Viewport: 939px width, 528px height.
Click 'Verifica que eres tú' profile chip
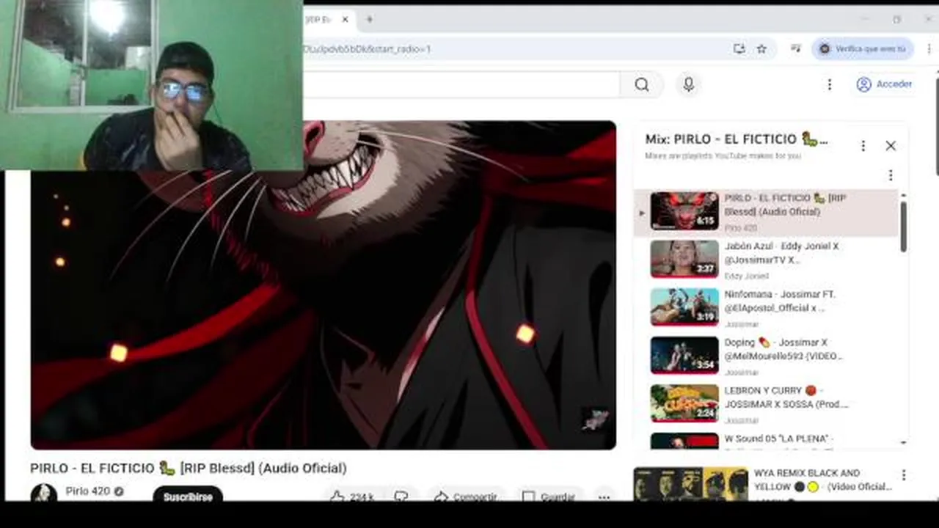(x=863, y=49)
